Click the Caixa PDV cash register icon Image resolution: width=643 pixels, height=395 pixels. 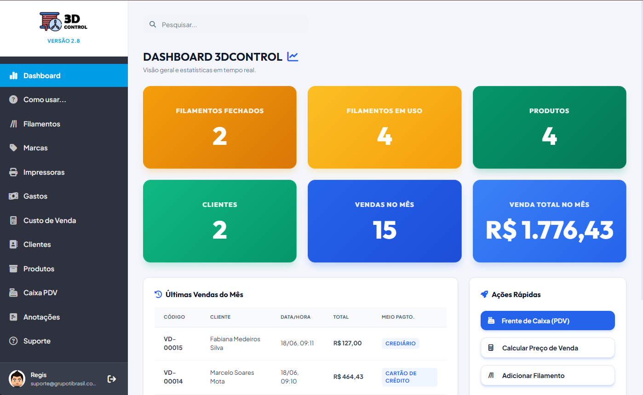coord(13,293)
